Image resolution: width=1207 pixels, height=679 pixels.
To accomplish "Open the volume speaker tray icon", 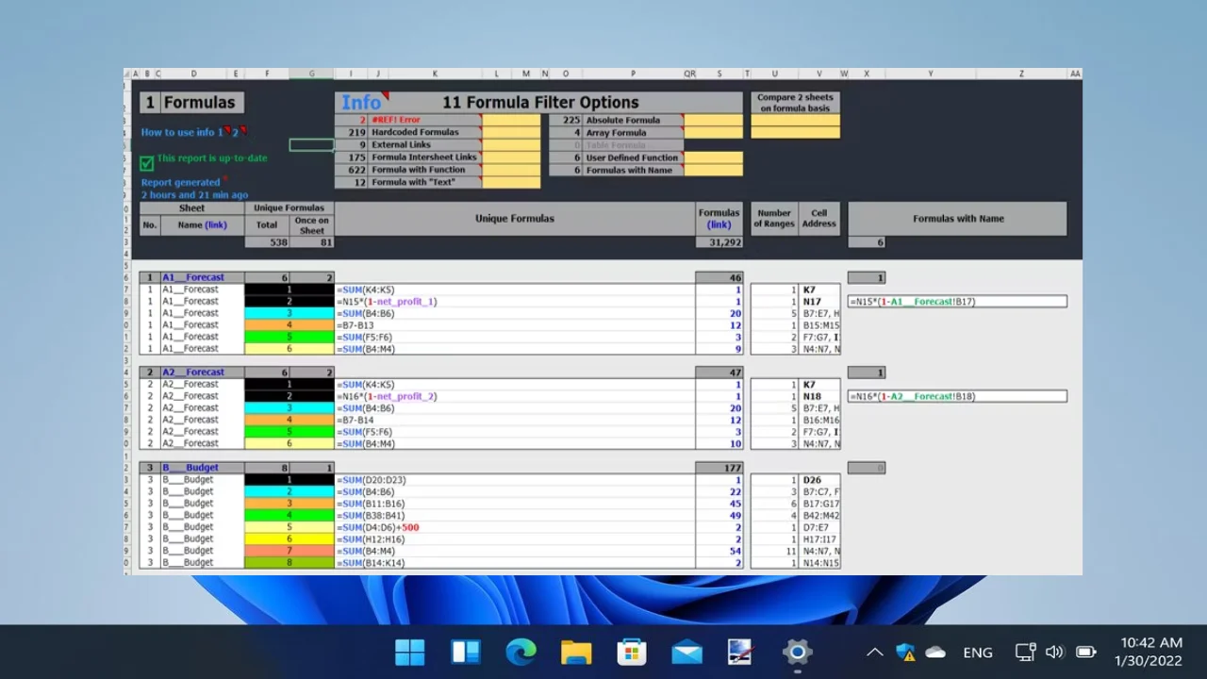I will (x=1055, y=652).
